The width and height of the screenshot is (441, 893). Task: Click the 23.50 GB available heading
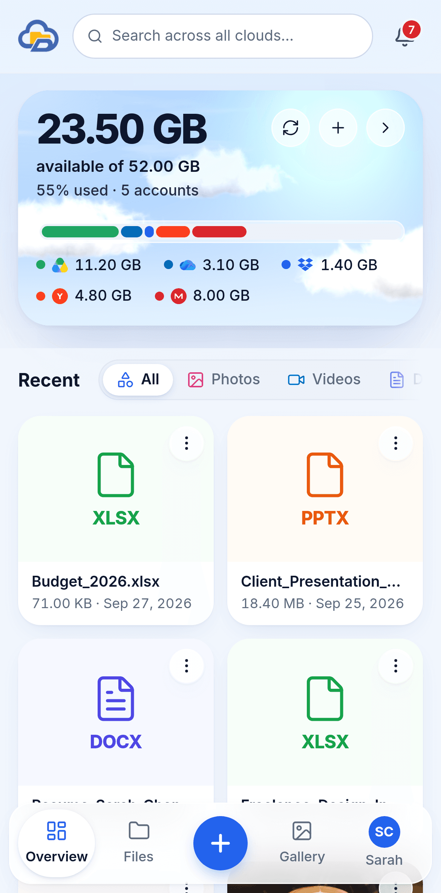tap(122, 129)
